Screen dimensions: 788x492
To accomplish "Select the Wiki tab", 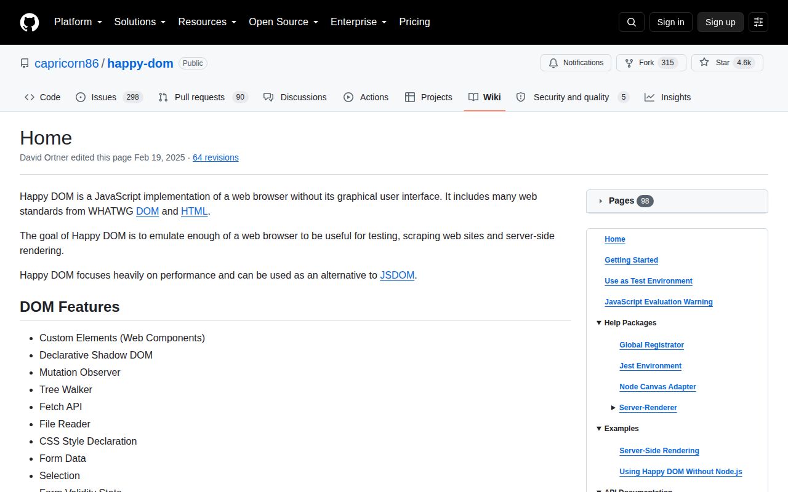I will 484,97.
